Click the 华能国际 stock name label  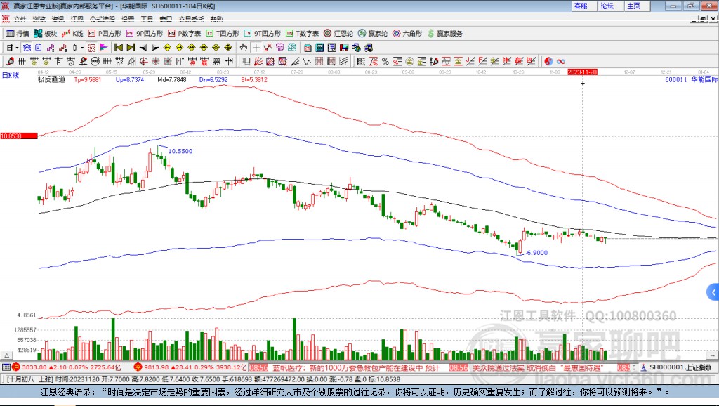click(704, 79)
